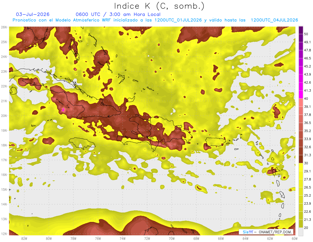Click the latitude axis label "23N"
The width and height of the screenshot is (313, 242).
(4, 71)
